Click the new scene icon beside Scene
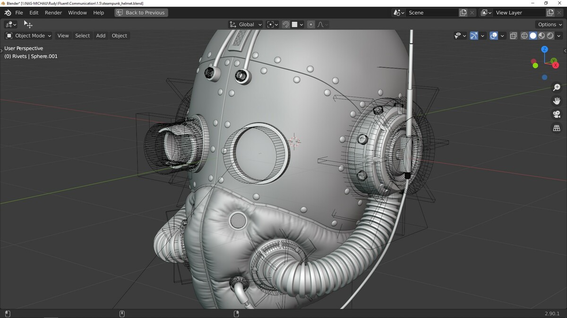Image resolution: width=567 pixels, height=318 pixels. coord(464,13)
